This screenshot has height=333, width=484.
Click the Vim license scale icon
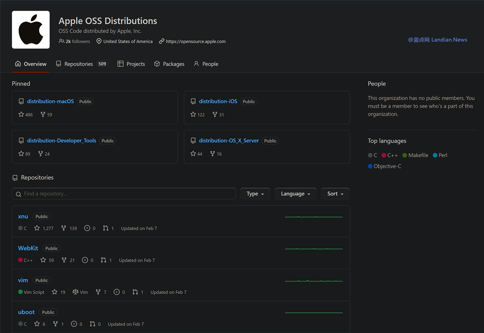click(76, 292)
